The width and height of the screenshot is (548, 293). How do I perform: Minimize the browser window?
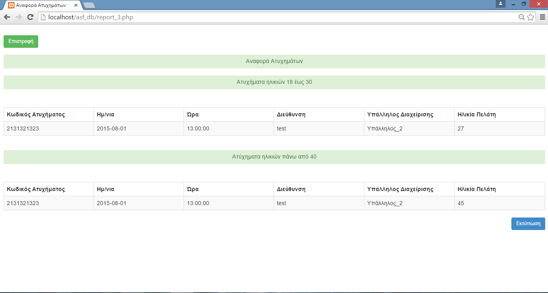tap(513, 4)
